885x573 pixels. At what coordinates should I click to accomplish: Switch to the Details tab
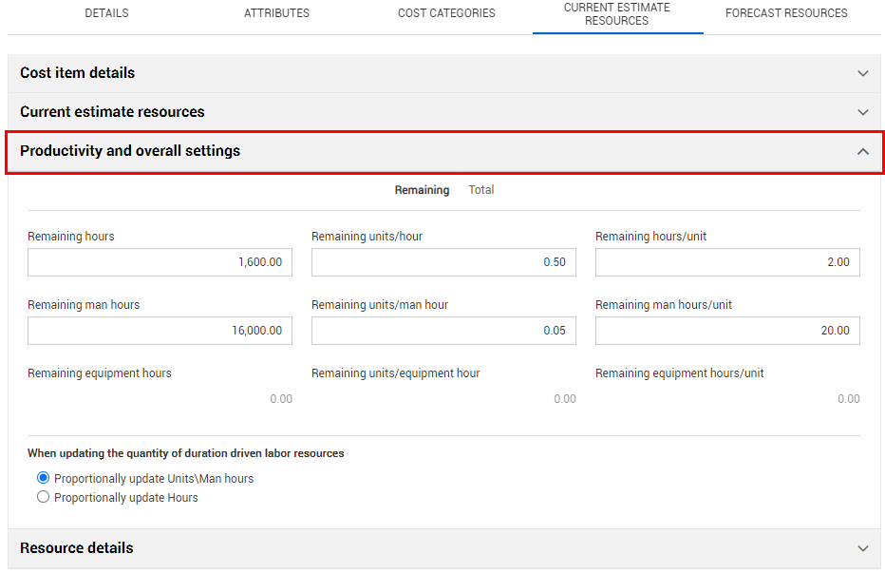(106, 13)
